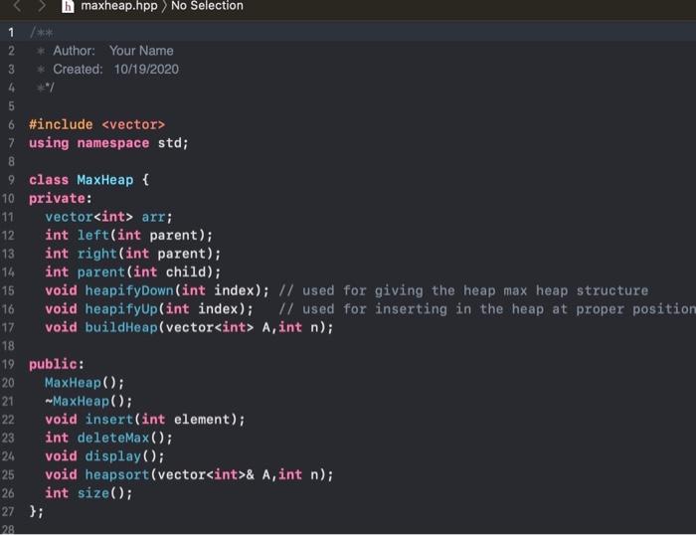Click the 'Author:' label in the comment
This screenshot has height=535, width=696.
(75, 51)
